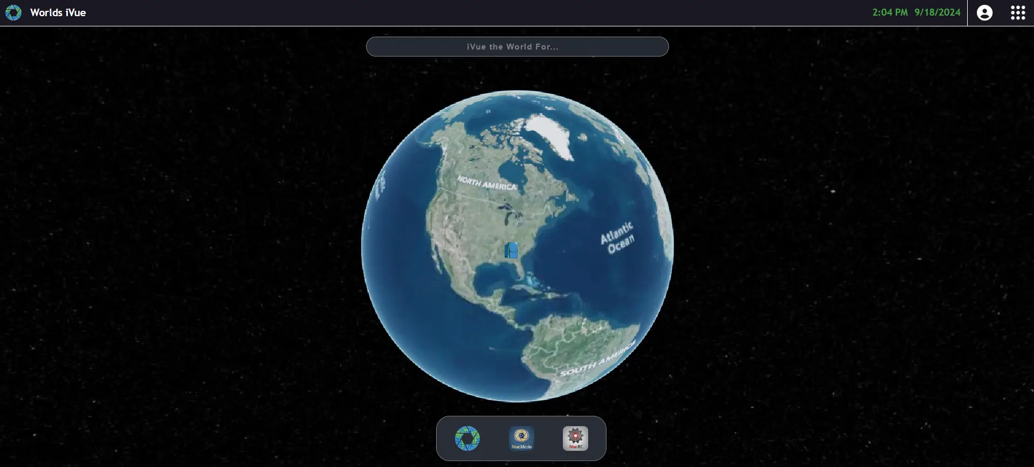Click the Great Lakes on the globe
The image size is (1034, 467).
pyautogui.click(x=509, y=213)
